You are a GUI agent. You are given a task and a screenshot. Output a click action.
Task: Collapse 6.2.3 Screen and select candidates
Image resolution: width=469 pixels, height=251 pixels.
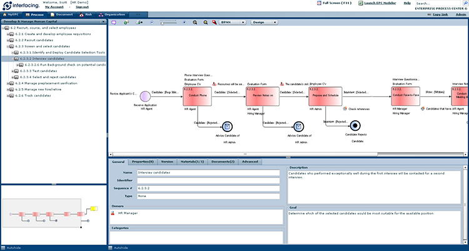coord(8,47)
